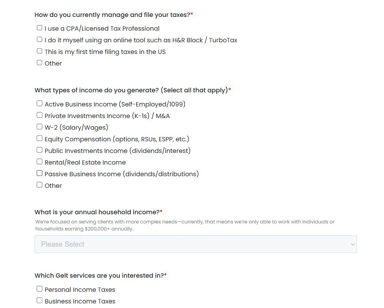Tick 'This is my first time filing taxes'
This screenshot has height=308, width=384.
[x=39, y=51]
